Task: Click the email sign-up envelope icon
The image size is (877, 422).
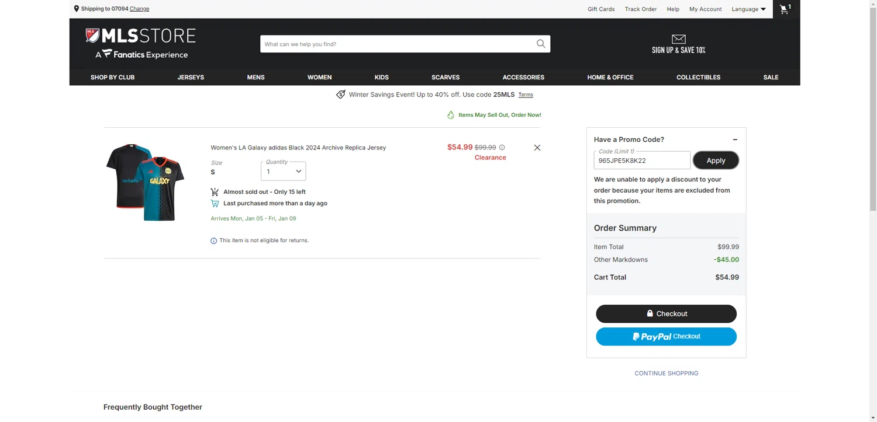Action: click(678, 39)
